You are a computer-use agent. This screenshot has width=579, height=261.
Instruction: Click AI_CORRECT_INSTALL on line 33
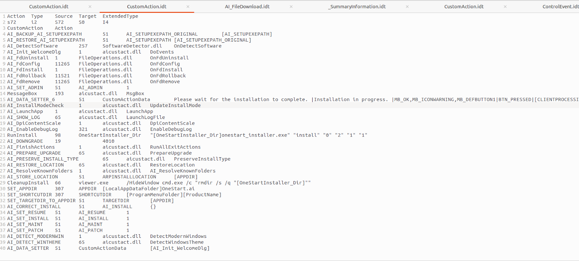tap(34, 207)
